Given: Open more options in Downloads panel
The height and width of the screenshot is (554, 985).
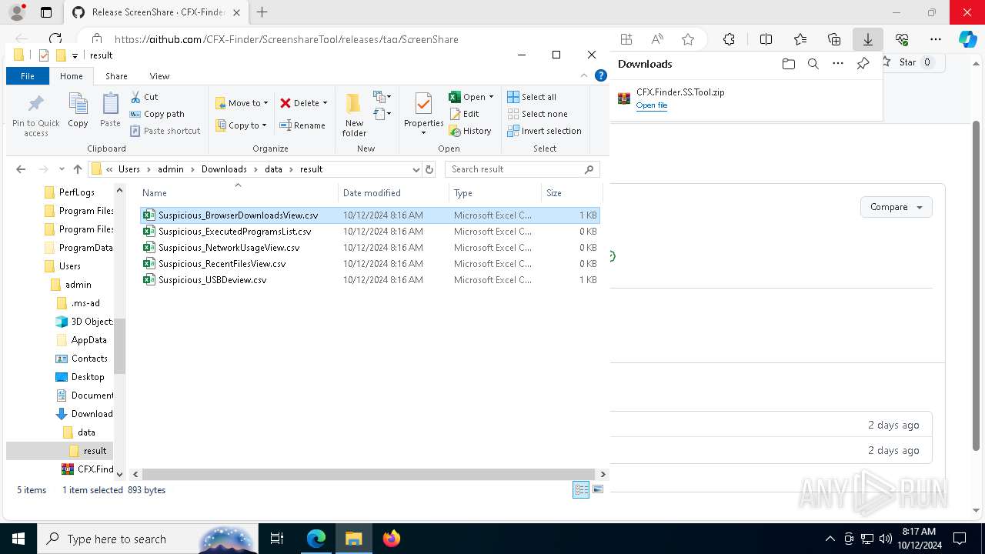Looking at the screenshot, I should click(838, 64).
